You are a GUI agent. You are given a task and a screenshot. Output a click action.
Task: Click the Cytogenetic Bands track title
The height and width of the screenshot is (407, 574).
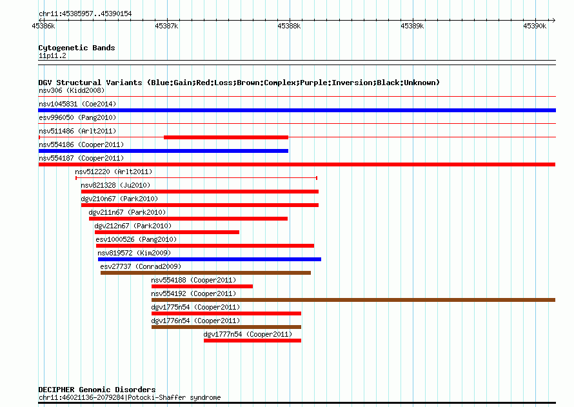click(77, 48)
